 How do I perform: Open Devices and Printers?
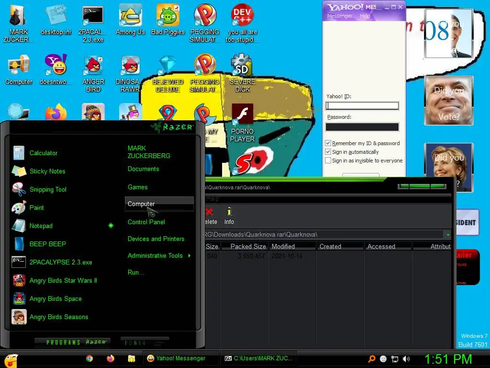(x=156, y=239)
